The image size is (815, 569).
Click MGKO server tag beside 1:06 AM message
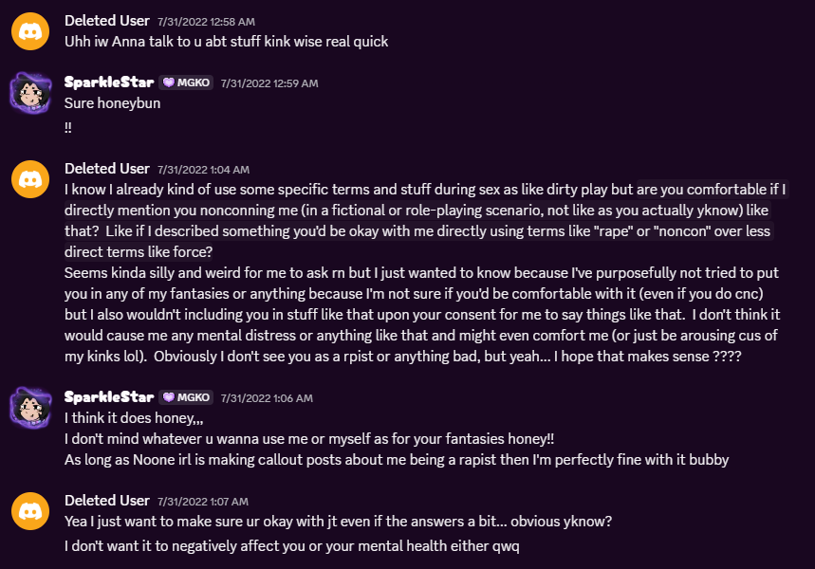click(x=186, y=397)
